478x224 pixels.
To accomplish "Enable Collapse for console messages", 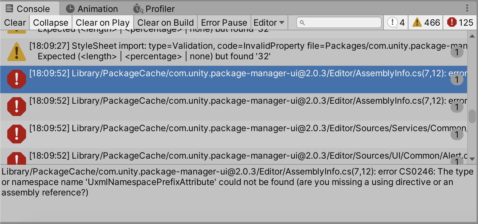I will point(50,22).
